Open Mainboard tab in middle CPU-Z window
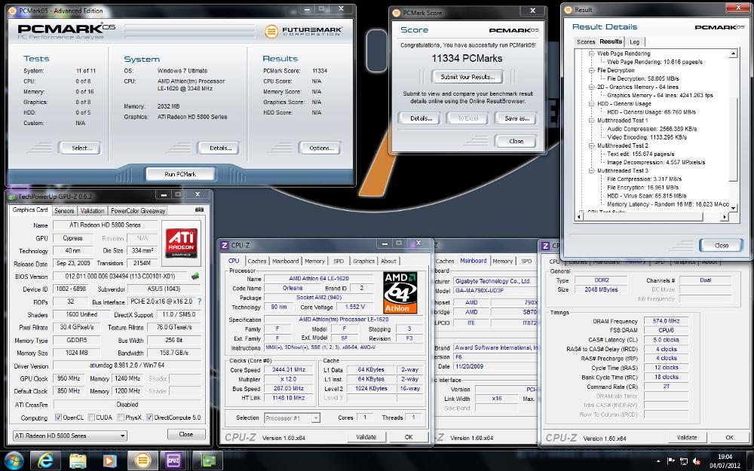754x471 pixels. (474, 261)
